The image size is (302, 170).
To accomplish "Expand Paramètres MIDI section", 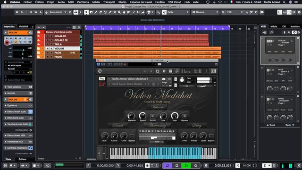I will 18,142.
